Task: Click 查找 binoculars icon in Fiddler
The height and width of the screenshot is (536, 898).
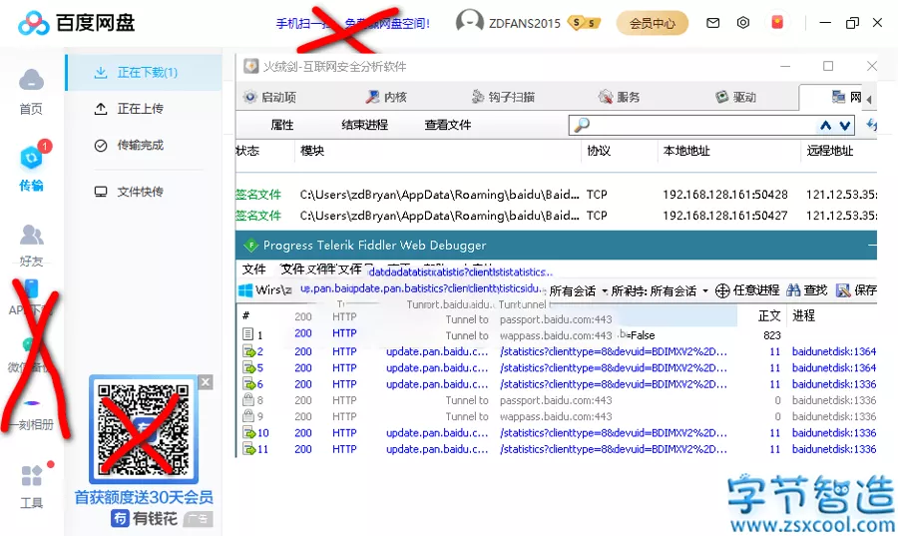Action: pos(793,290)
